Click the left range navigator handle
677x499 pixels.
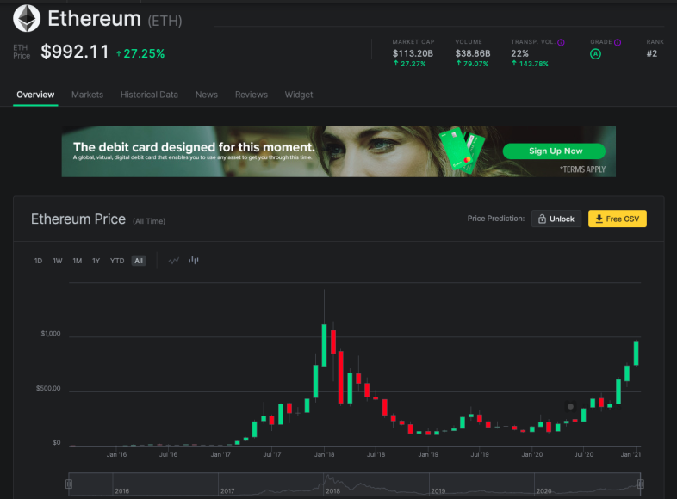pos(69,484)
